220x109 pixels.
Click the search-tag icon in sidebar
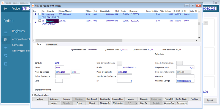point(6,56)
